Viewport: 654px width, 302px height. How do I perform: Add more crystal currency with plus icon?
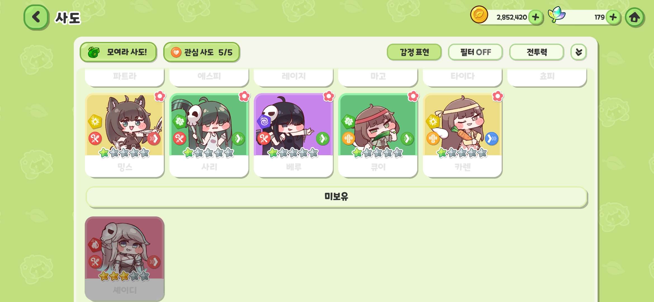click(x=613, y=17)
